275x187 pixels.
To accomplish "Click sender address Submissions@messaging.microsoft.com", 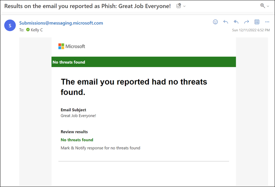I will (61, 23).
